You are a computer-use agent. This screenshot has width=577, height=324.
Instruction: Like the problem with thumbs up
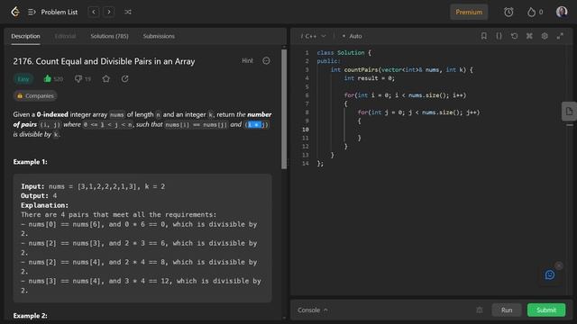(48, 78)
